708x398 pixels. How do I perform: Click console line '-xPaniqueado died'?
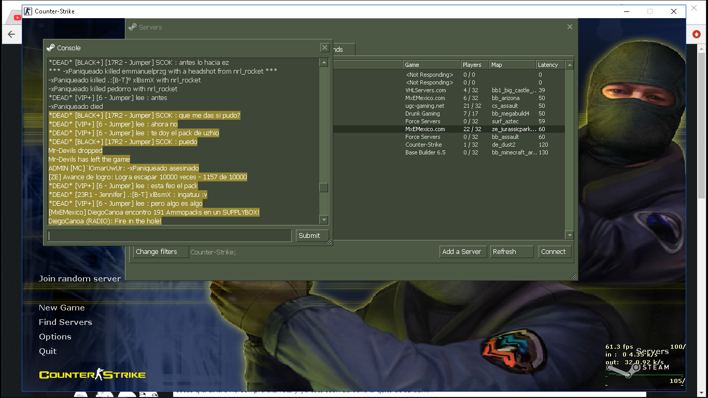[x=76, y=107]
